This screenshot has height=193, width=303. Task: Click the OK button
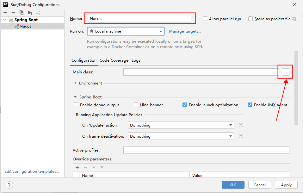(x=233, y=185)
